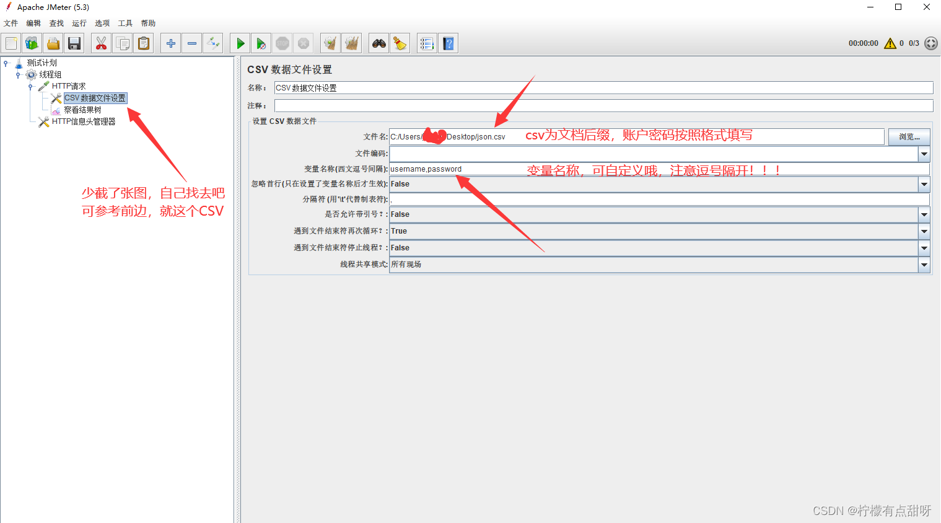This screenshot has width=941, height=523.
Task: Select CSV 数据文件设置 tree node
Action: pos(95,98)
